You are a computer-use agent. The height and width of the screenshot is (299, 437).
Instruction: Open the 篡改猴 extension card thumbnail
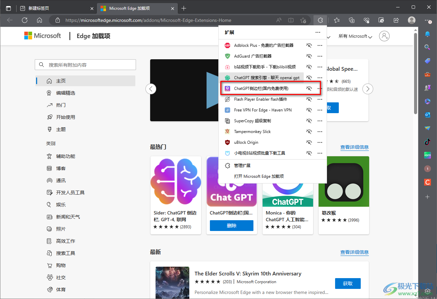[344, 181]
